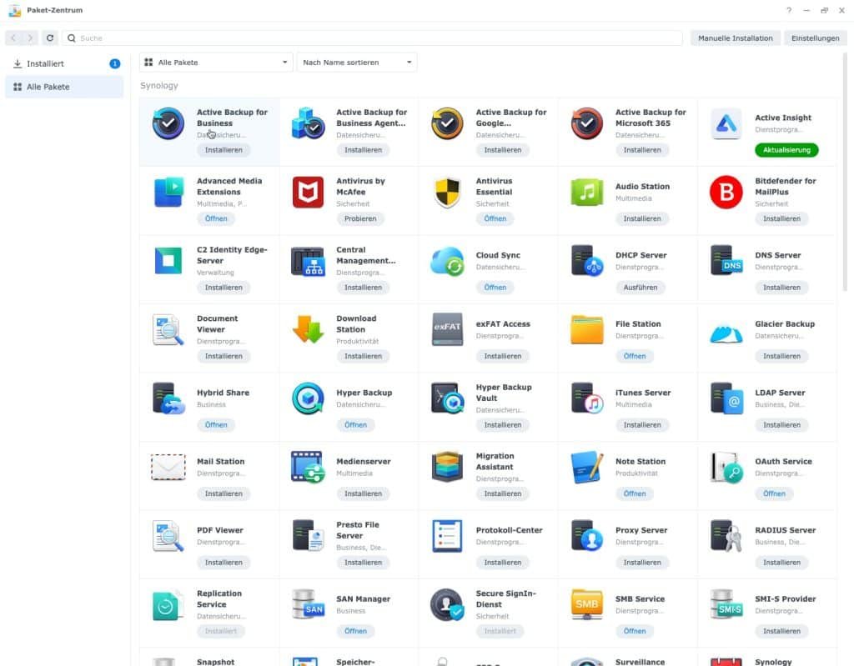Click the Active Backup for Business icon

point(168,123)
